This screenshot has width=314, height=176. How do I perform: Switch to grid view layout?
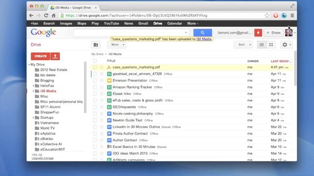coord(271,44)
